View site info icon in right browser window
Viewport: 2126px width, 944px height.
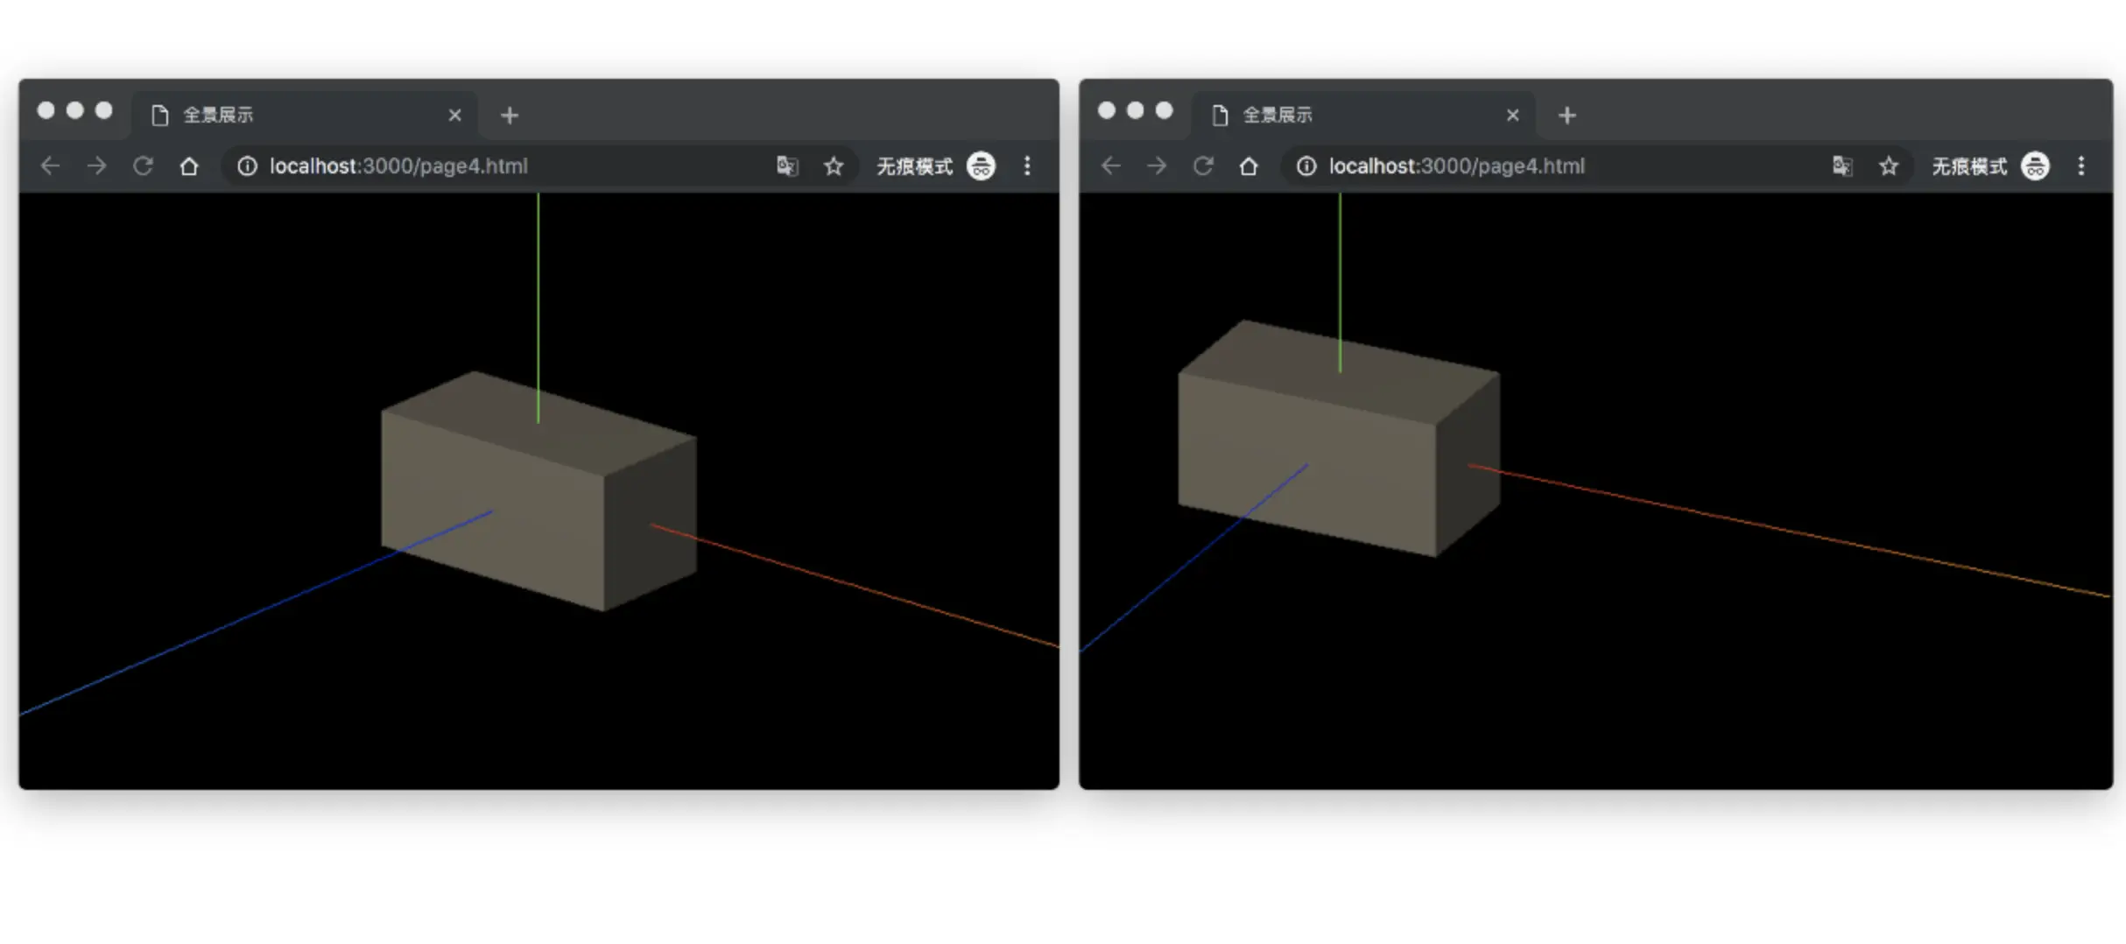tap(1306, 166)
